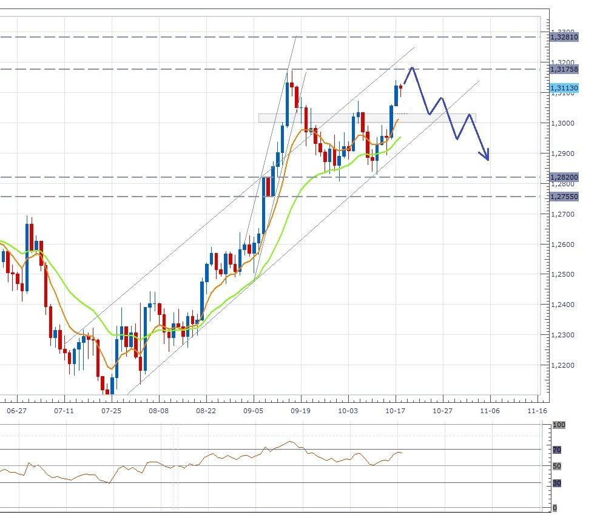Click the 07-25 date label
Screen dimensions: 600x523
pyautogui.click(x=112, y=411)
